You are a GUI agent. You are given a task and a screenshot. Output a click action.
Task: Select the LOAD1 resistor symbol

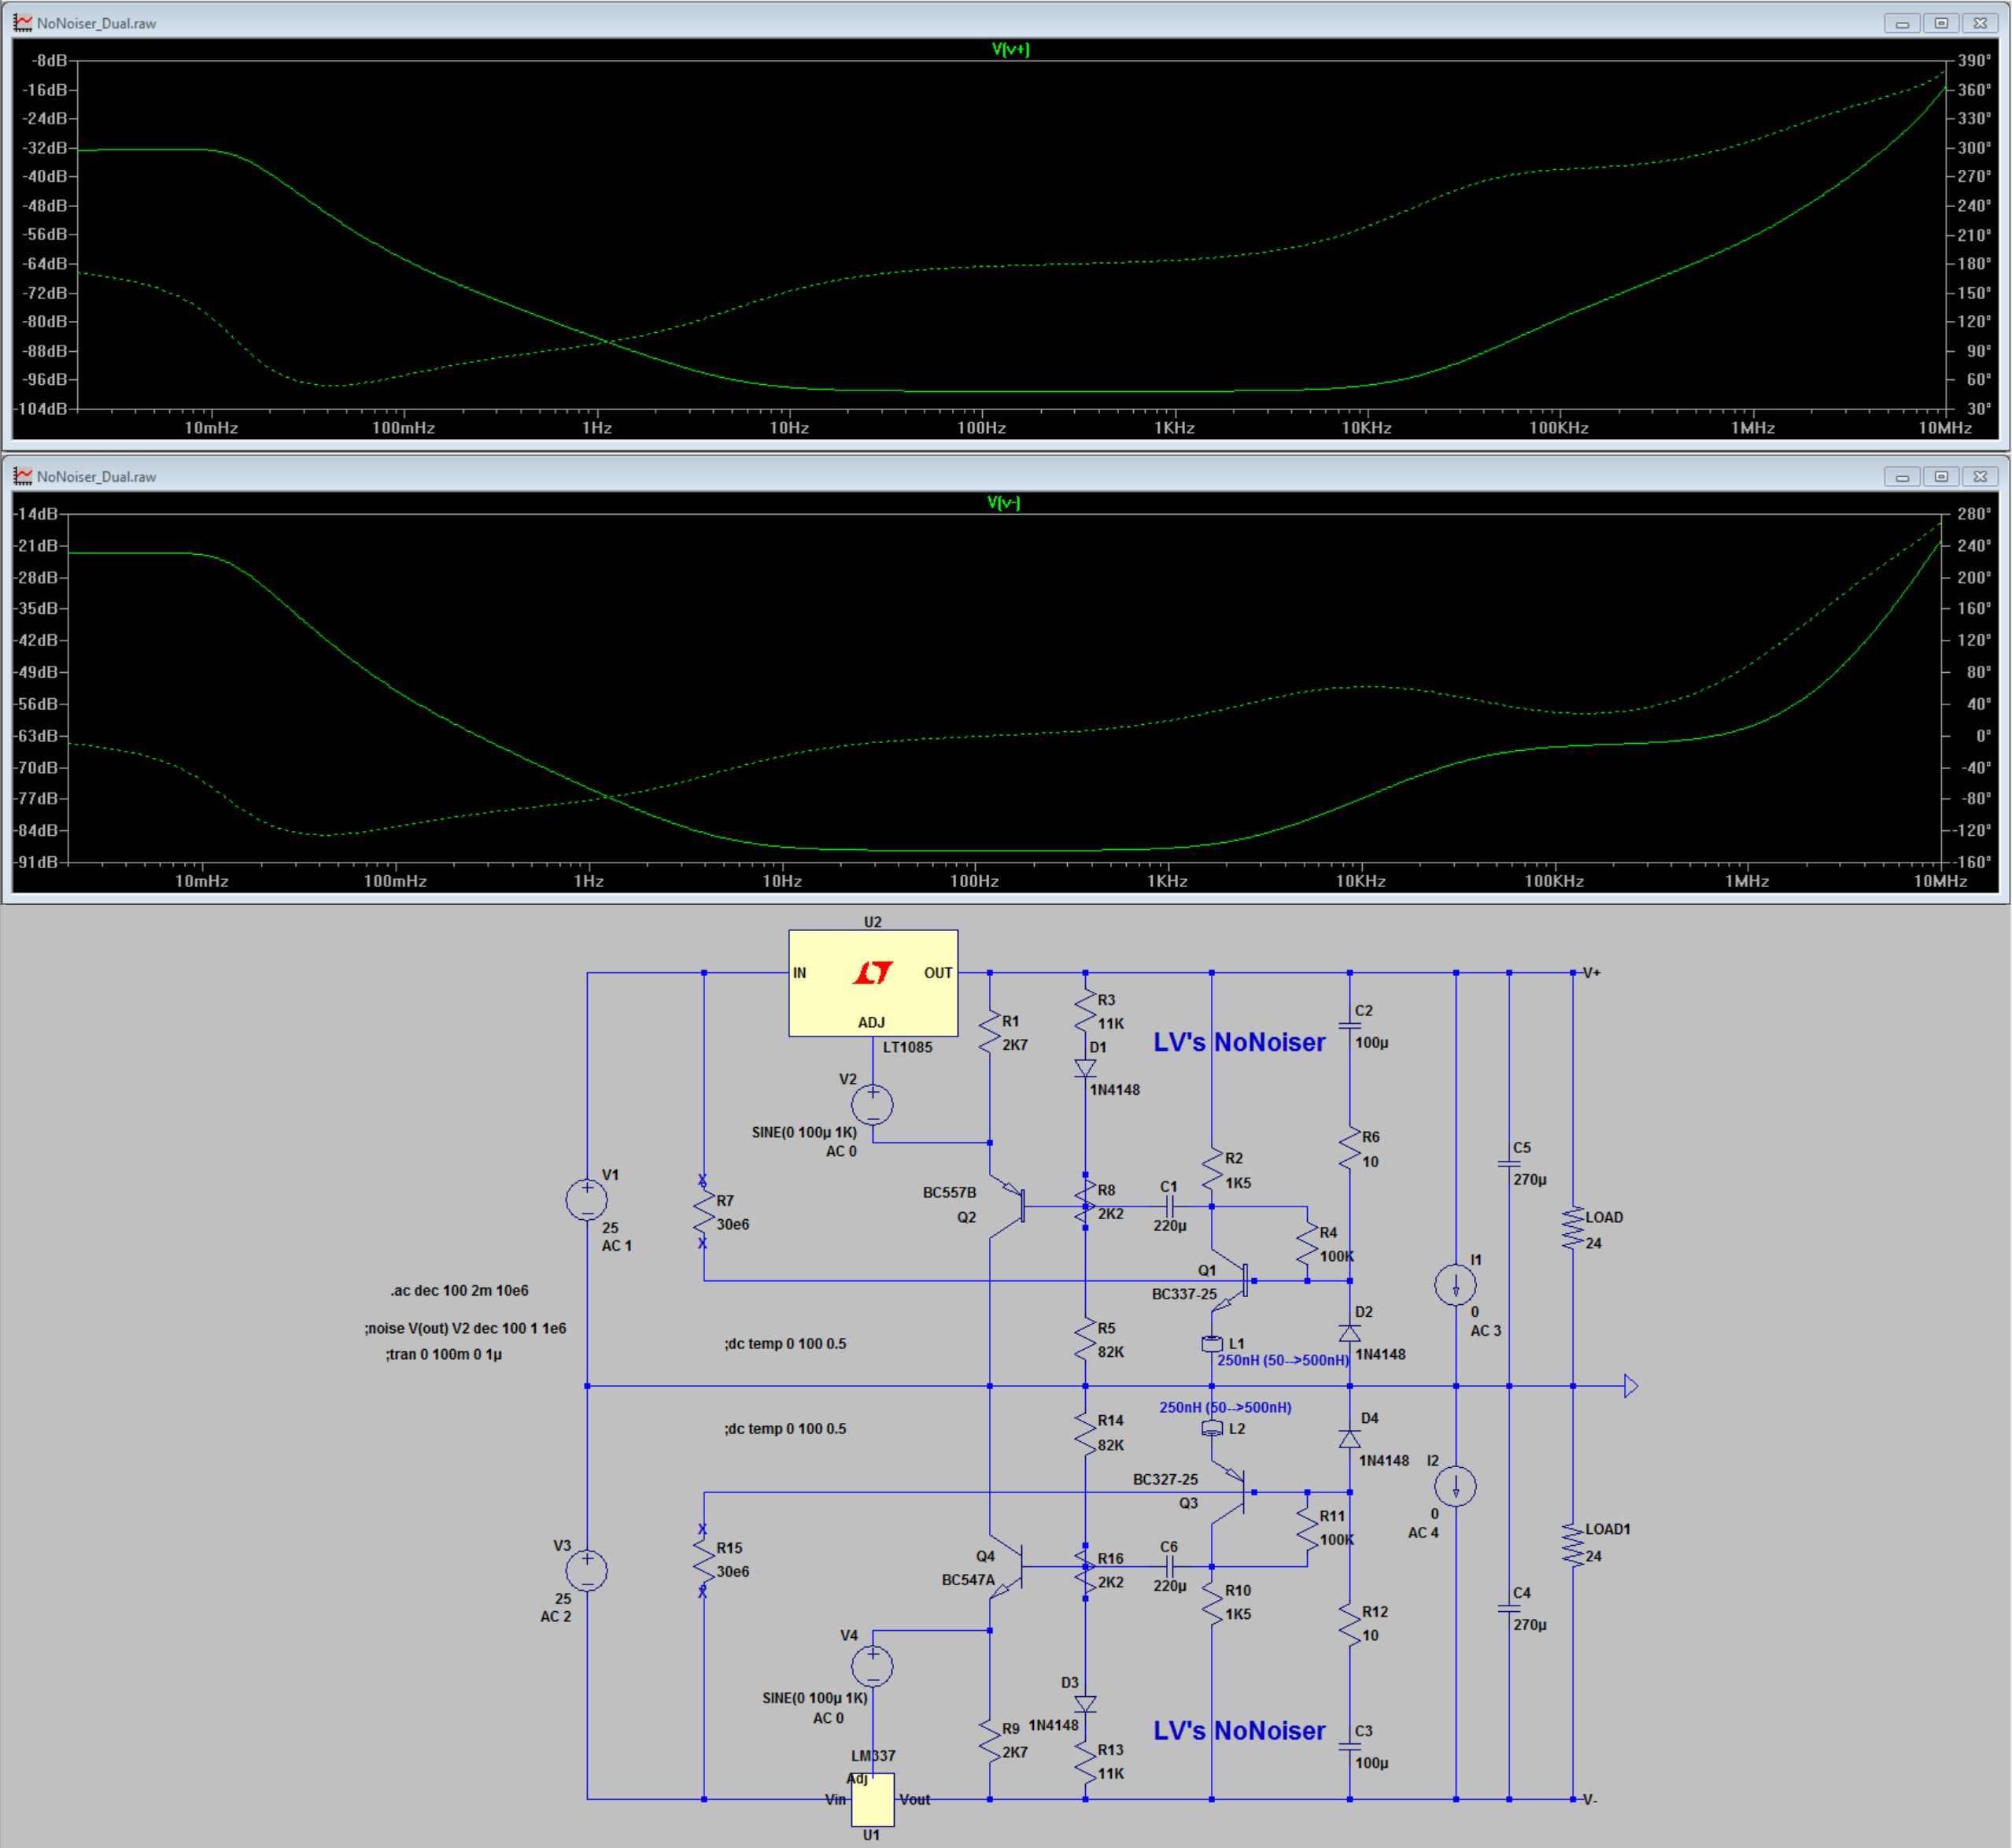click(x=1572, y=1545)
